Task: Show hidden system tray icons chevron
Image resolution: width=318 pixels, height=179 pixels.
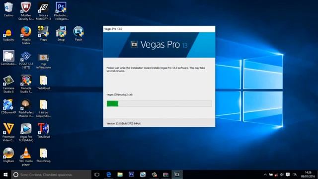Action: tap(265, 175)
